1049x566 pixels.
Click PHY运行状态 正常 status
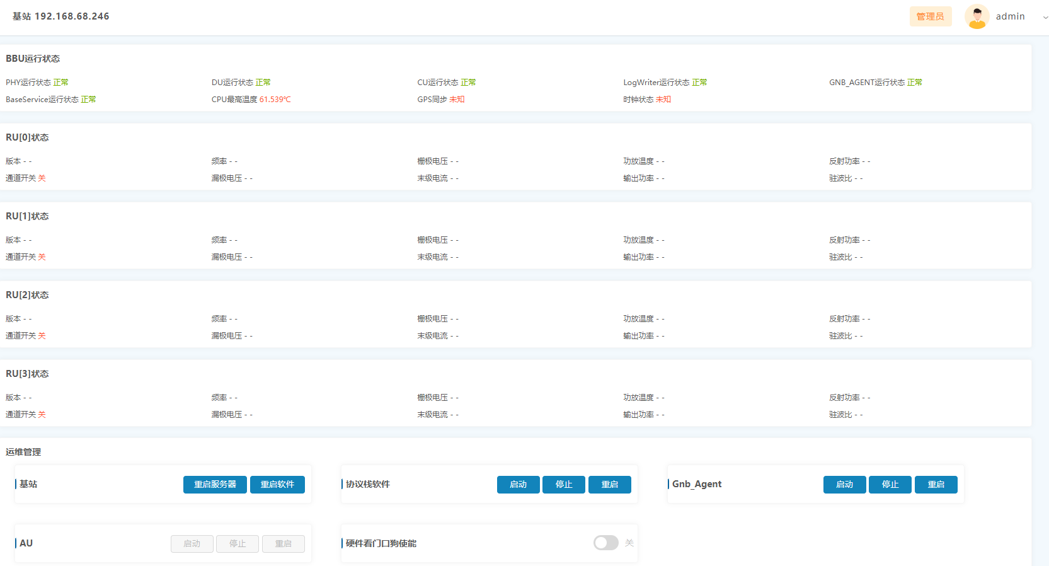[x=37, y=83]
